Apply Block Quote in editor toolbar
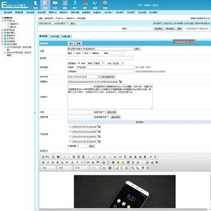Image resolution: width=211 pixels, height=211 pixels. tap(120, 157)
